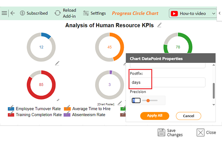
Task: Select the green 78 circle chart
Action: (178, 43)
